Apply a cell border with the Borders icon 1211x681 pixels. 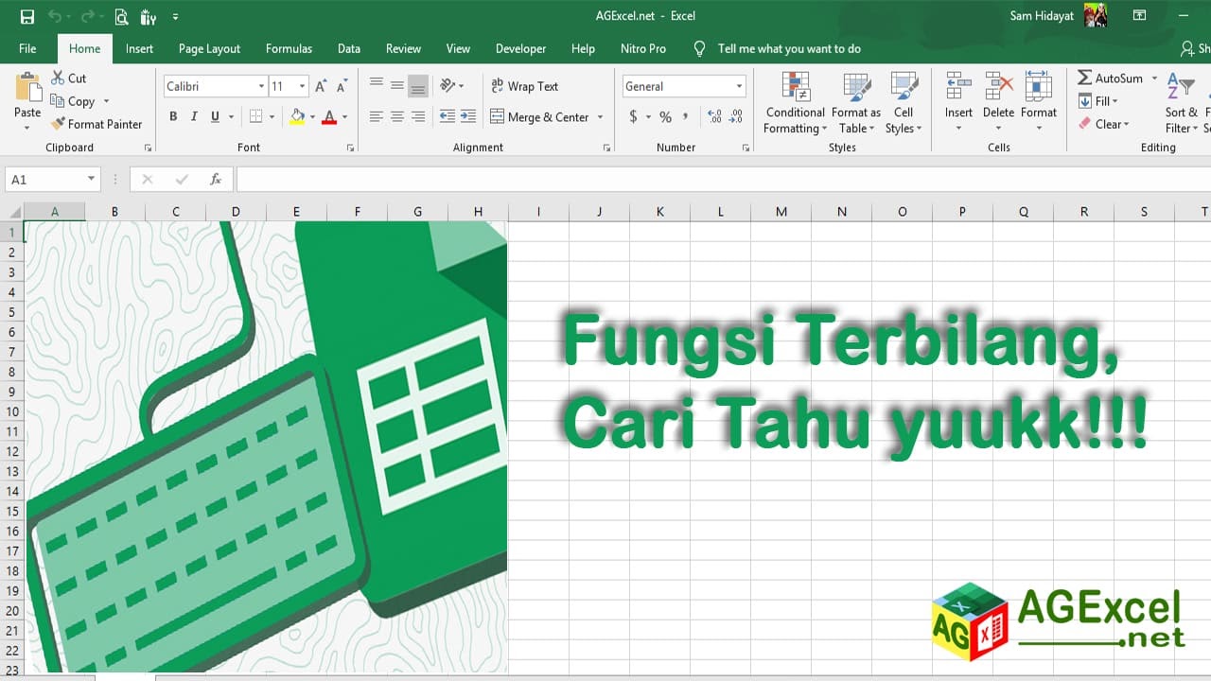coord(255,116)
